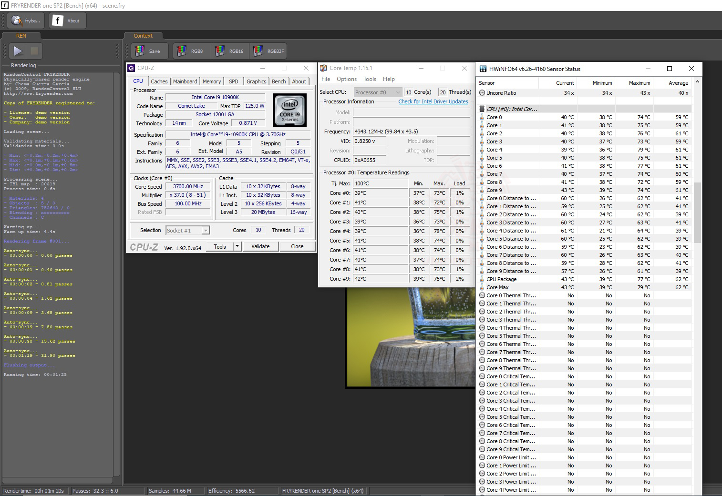Click the Save image icon
This screenshot has width=722, height=496.
click(x=140, y=51)
